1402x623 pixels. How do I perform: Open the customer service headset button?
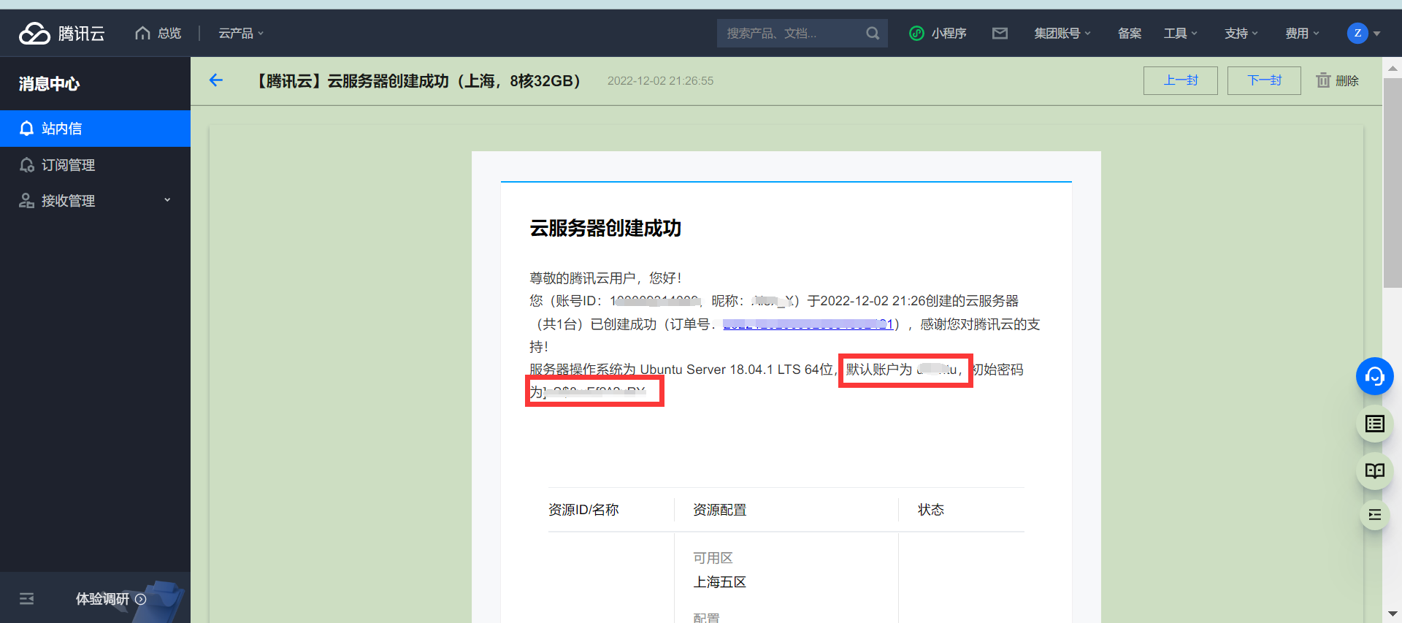click(x=1375, y=377)
